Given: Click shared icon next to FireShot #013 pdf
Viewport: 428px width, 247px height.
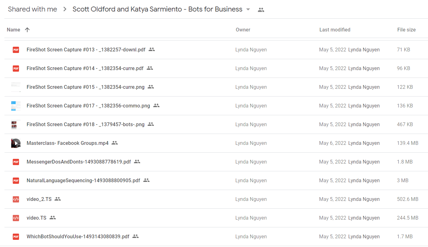Looking at the screenshot, I should coord(152,49).
